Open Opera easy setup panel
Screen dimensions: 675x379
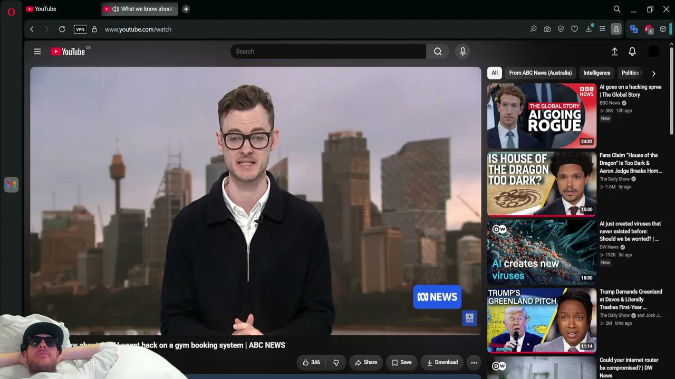click(602, 29)
